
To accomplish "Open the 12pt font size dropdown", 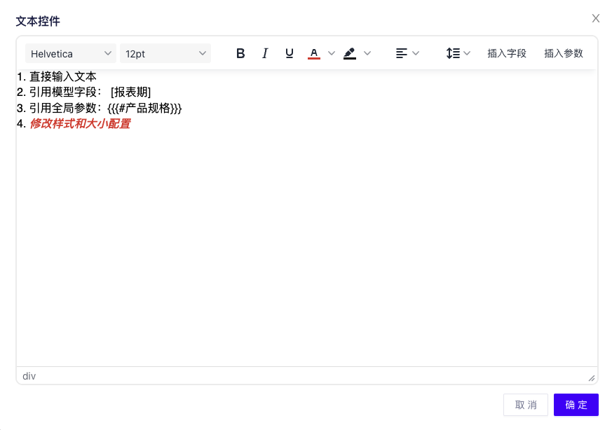I will click(x=165, y=53).
